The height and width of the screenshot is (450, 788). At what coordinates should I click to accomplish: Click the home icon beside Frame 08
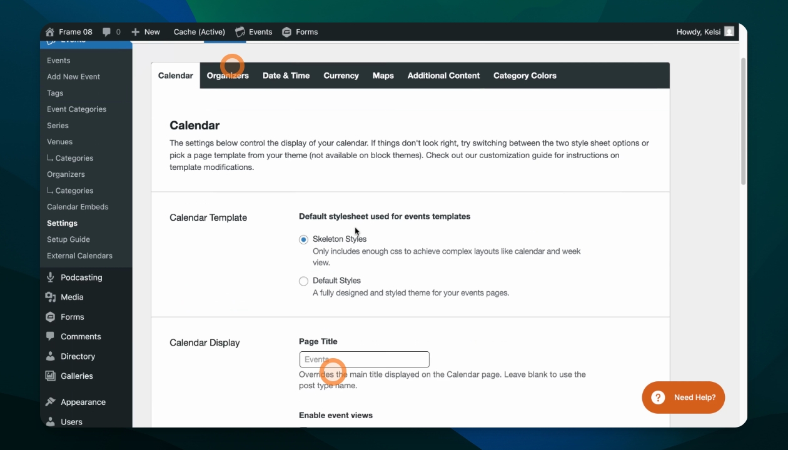coord(50,32)
